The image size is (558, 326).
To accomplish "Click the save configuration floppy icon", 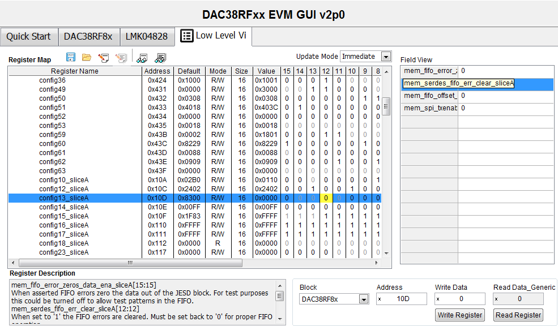I will (71, 57).
